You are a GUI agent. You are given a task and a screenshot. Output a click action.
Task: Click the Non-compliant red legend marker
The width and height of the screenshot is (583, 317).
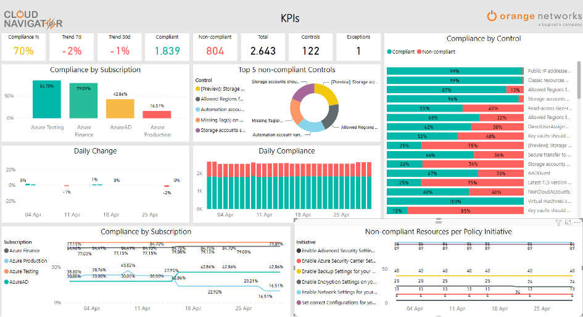(420, 52)
